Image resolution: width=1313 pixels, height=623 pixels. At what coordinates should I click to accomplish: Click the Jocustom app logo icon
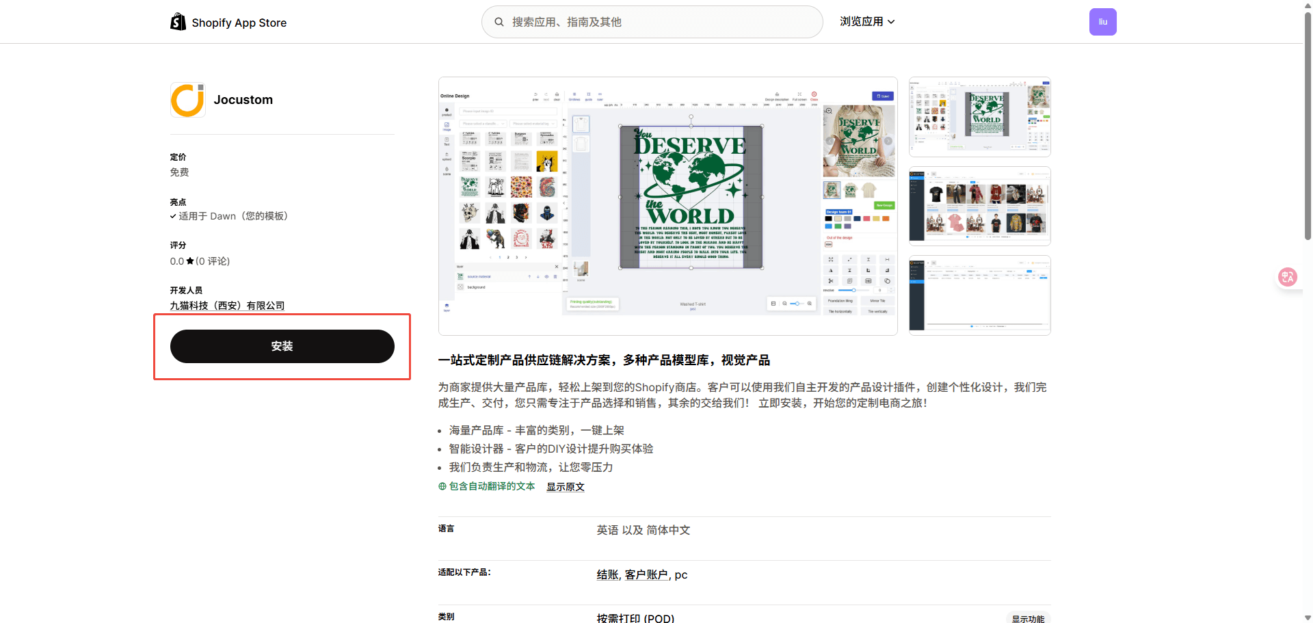(x=188, y=100)
